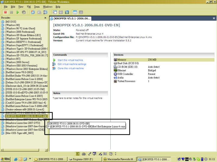The image size is (217, 162).
Task: Click the red Power Off toolbar button
Action: 5,12
